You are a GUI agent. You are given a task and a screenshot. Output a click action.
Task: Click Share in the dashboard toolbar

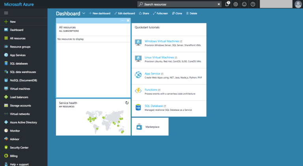(x=144, y=13)
